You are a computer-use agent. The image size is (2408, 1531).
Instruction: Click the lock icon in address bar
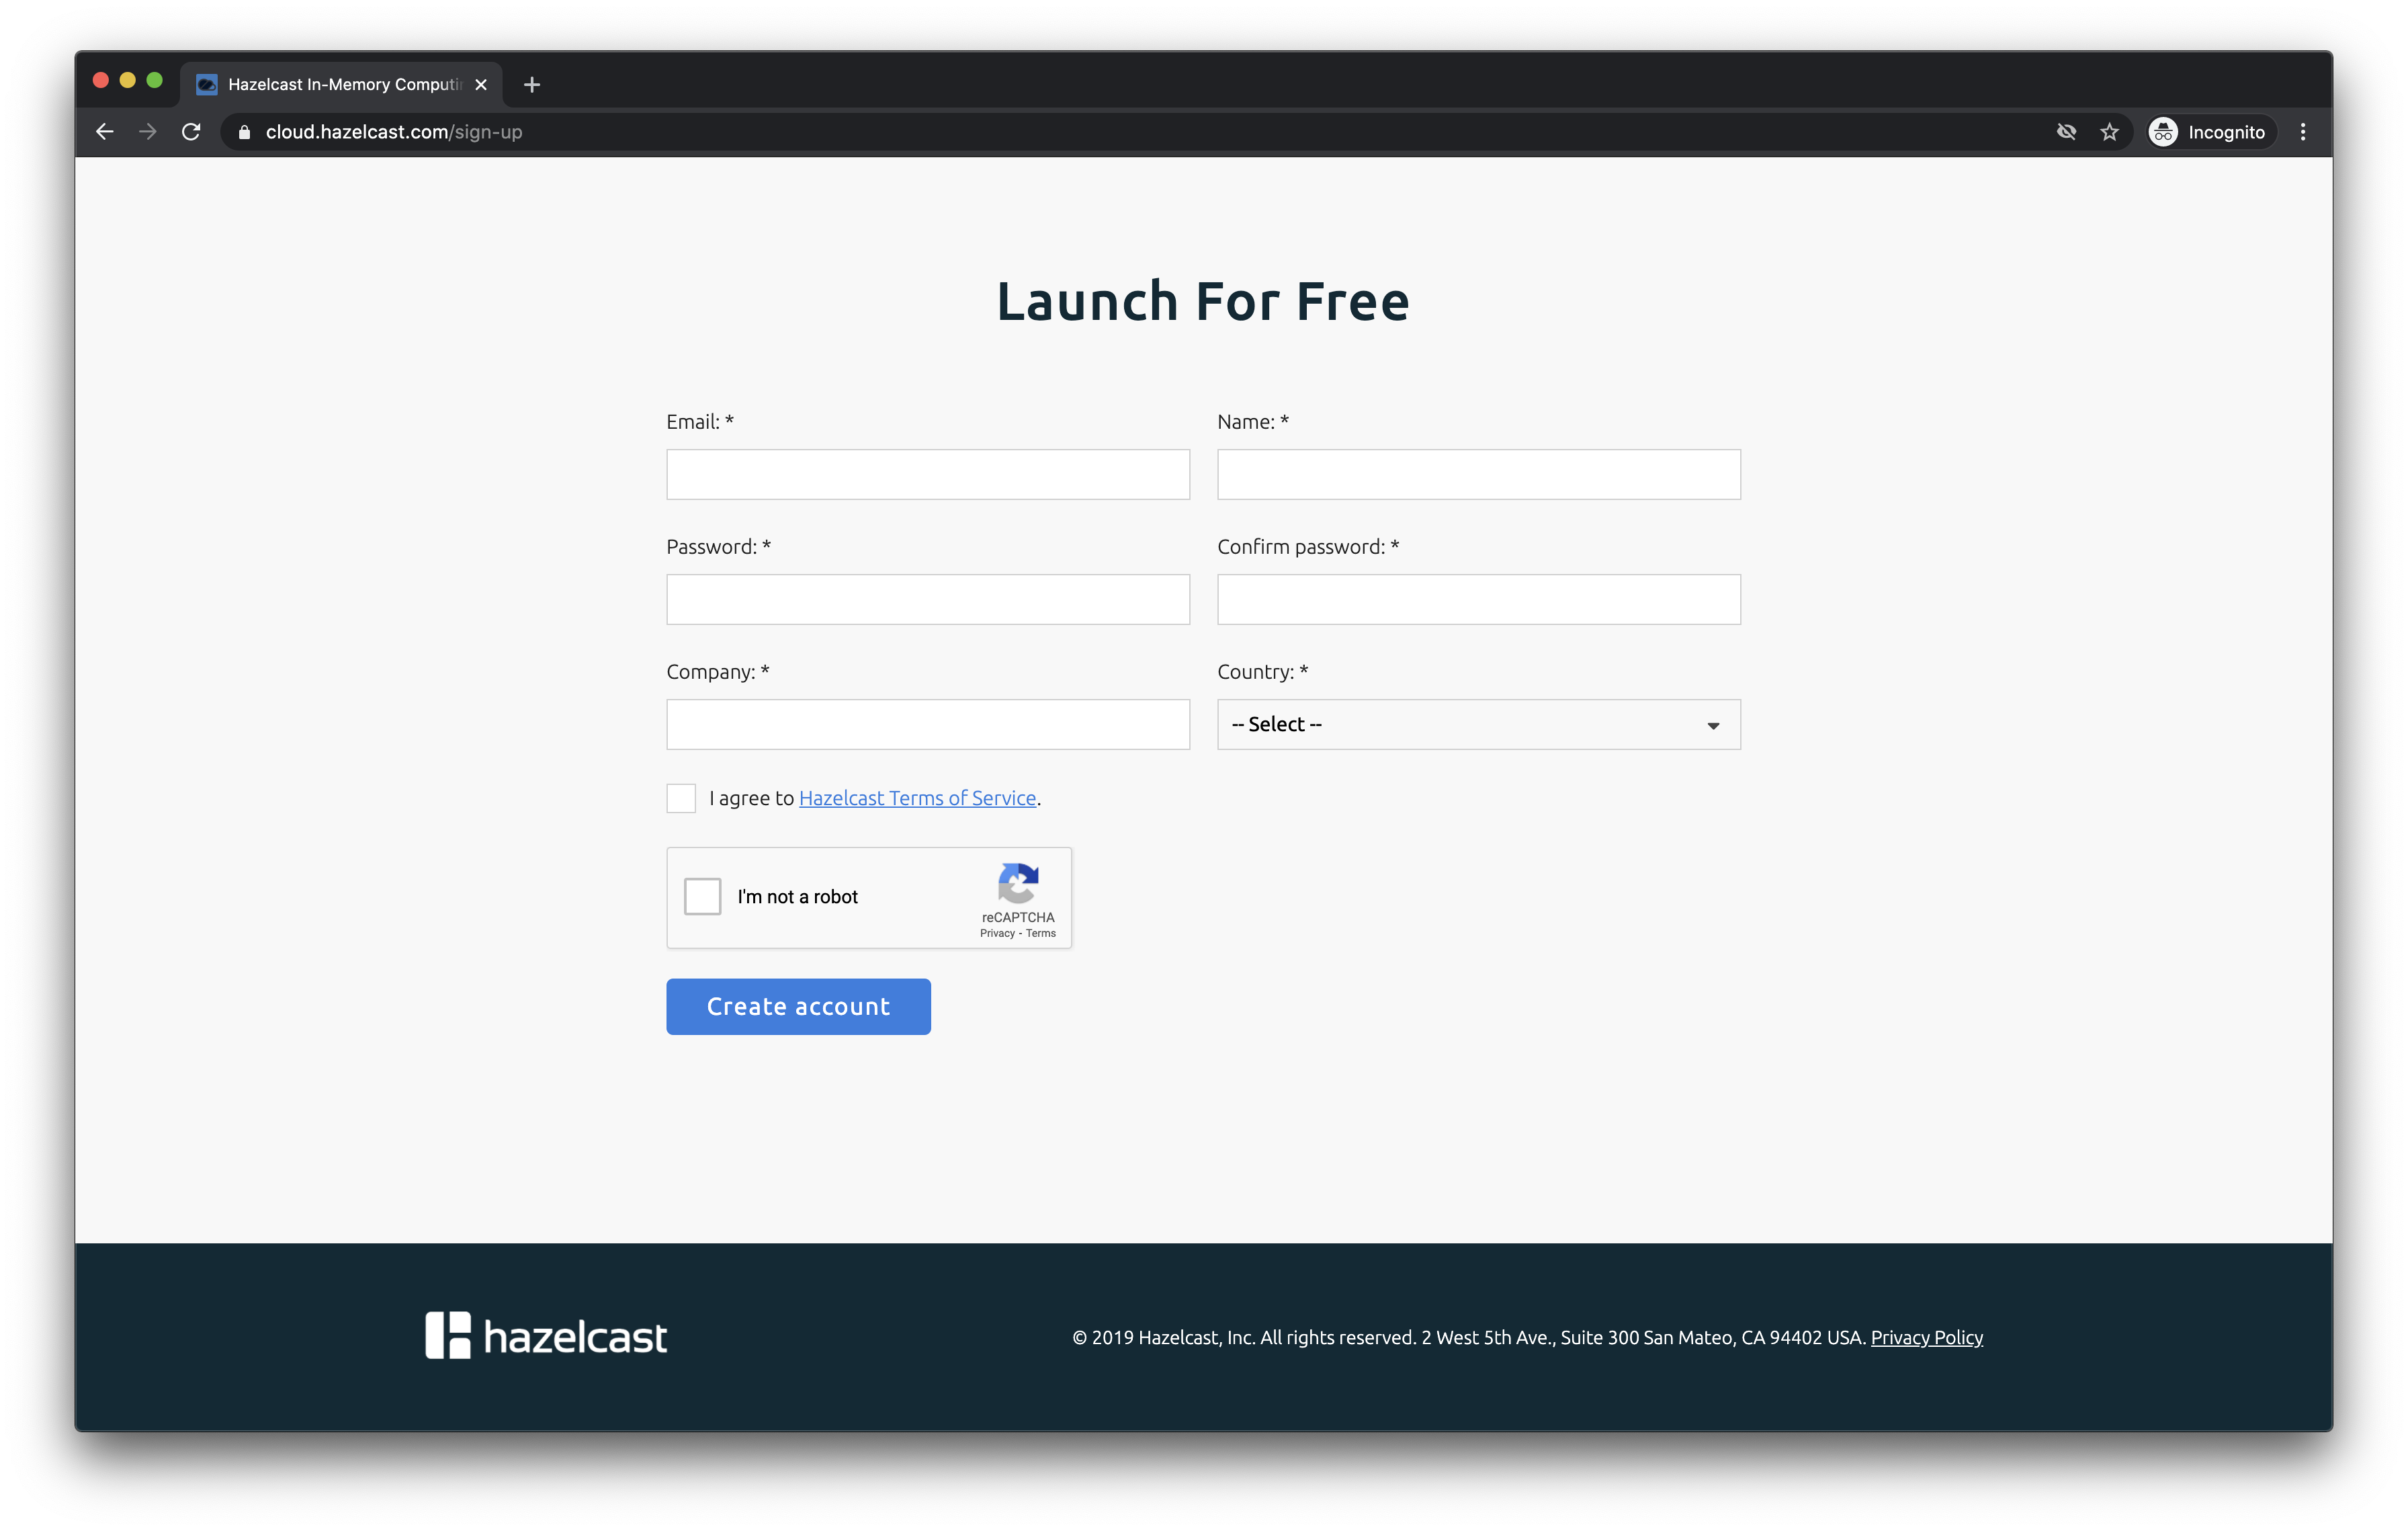[x=244, y=132]
